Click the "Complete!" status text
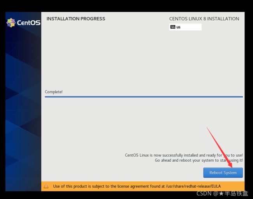 [x=54, y=92]
